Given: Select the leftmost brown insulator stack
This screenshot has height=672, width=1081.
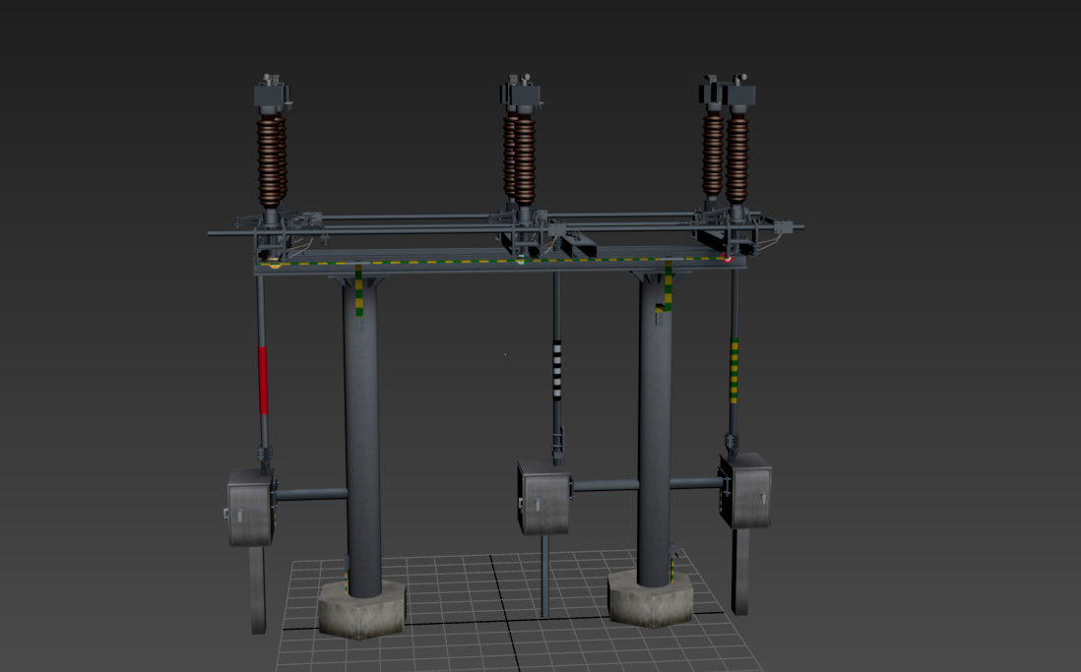Looking at the screenshot, I should (x=272, y=160).
